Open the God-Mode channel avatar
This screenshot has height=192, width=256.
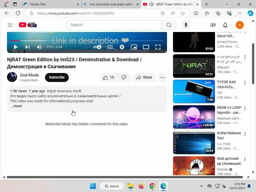(x=12, y=77)
